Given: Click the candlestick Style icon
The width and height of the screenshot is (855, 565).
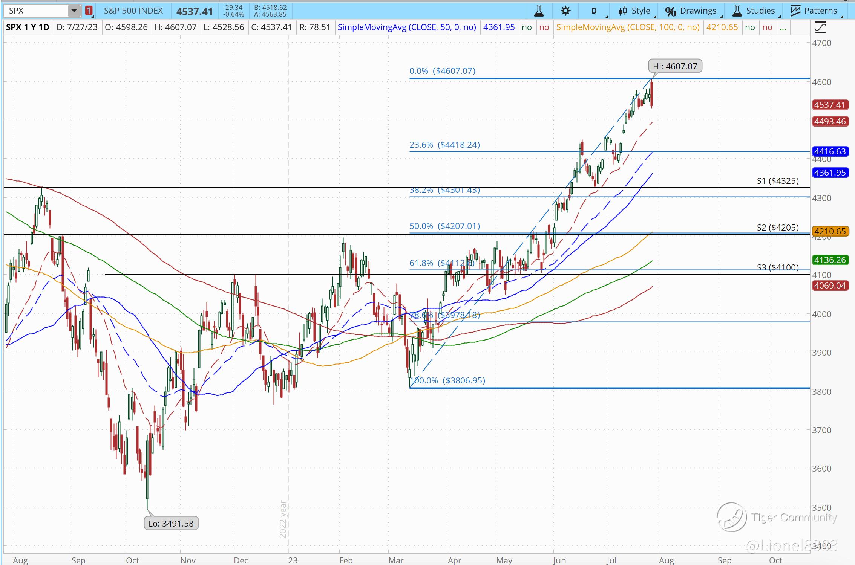Looking at the screenshot, I should click(x=622, y=11).
